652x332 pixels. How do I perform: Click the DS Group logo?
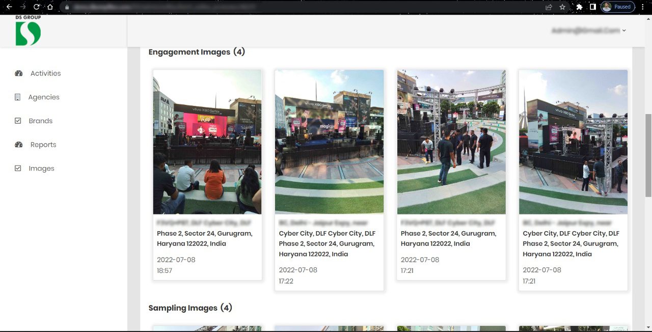point(28,32)
